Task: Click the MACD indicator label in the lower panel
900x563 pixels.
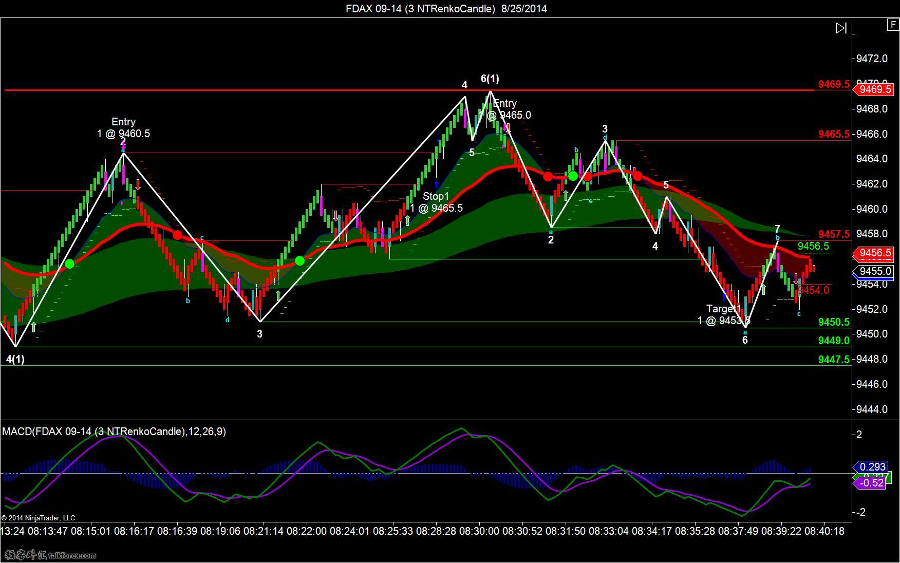Action: tap(114, 431)
